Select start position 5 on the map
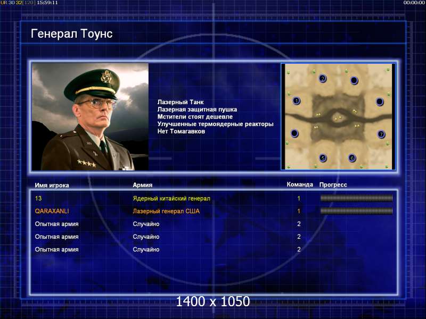 pos(323,158)
